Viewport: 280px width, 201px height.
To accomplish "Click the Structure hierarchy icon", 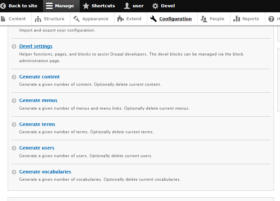I will (38, 19).
